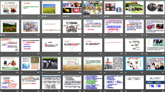Click the animation star icon under slide 23
The image size is (165, 92).
click(126, 54)
